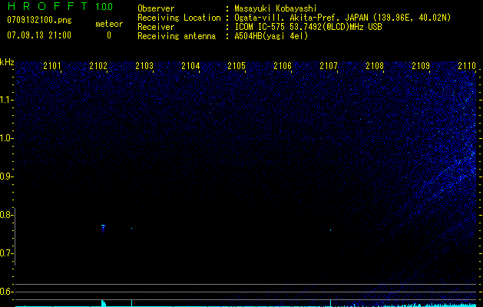Click the 2109 time axis marker
Screen dimensions: 483x307
(421, 65)
